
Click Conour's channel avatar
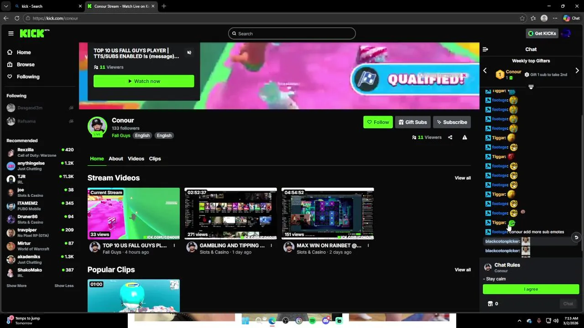point(97,127)
